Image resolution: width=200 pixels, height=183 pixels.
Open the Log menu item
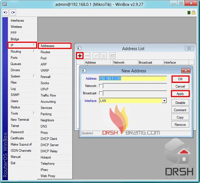point(23,89)
